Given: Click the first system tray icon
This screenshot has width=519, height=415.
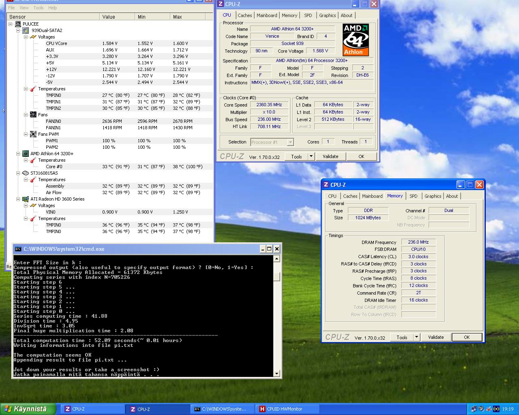Looking at the screenshot, I should (x=474, y=409).
